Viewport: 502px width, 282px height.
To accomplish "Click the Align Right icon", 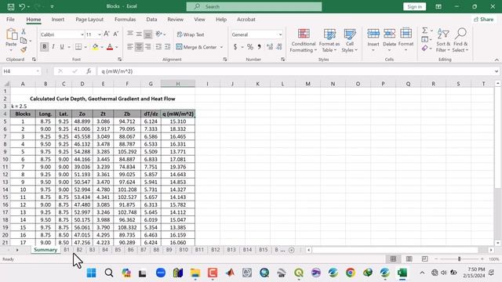I will (148, 47).
